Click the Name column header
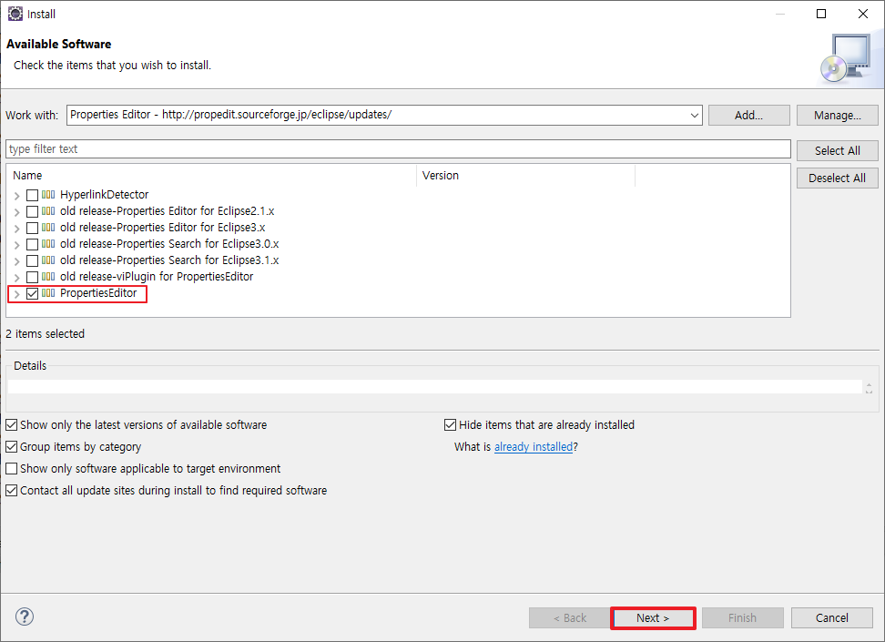This screenshot has width=885, height=642. 211,176
